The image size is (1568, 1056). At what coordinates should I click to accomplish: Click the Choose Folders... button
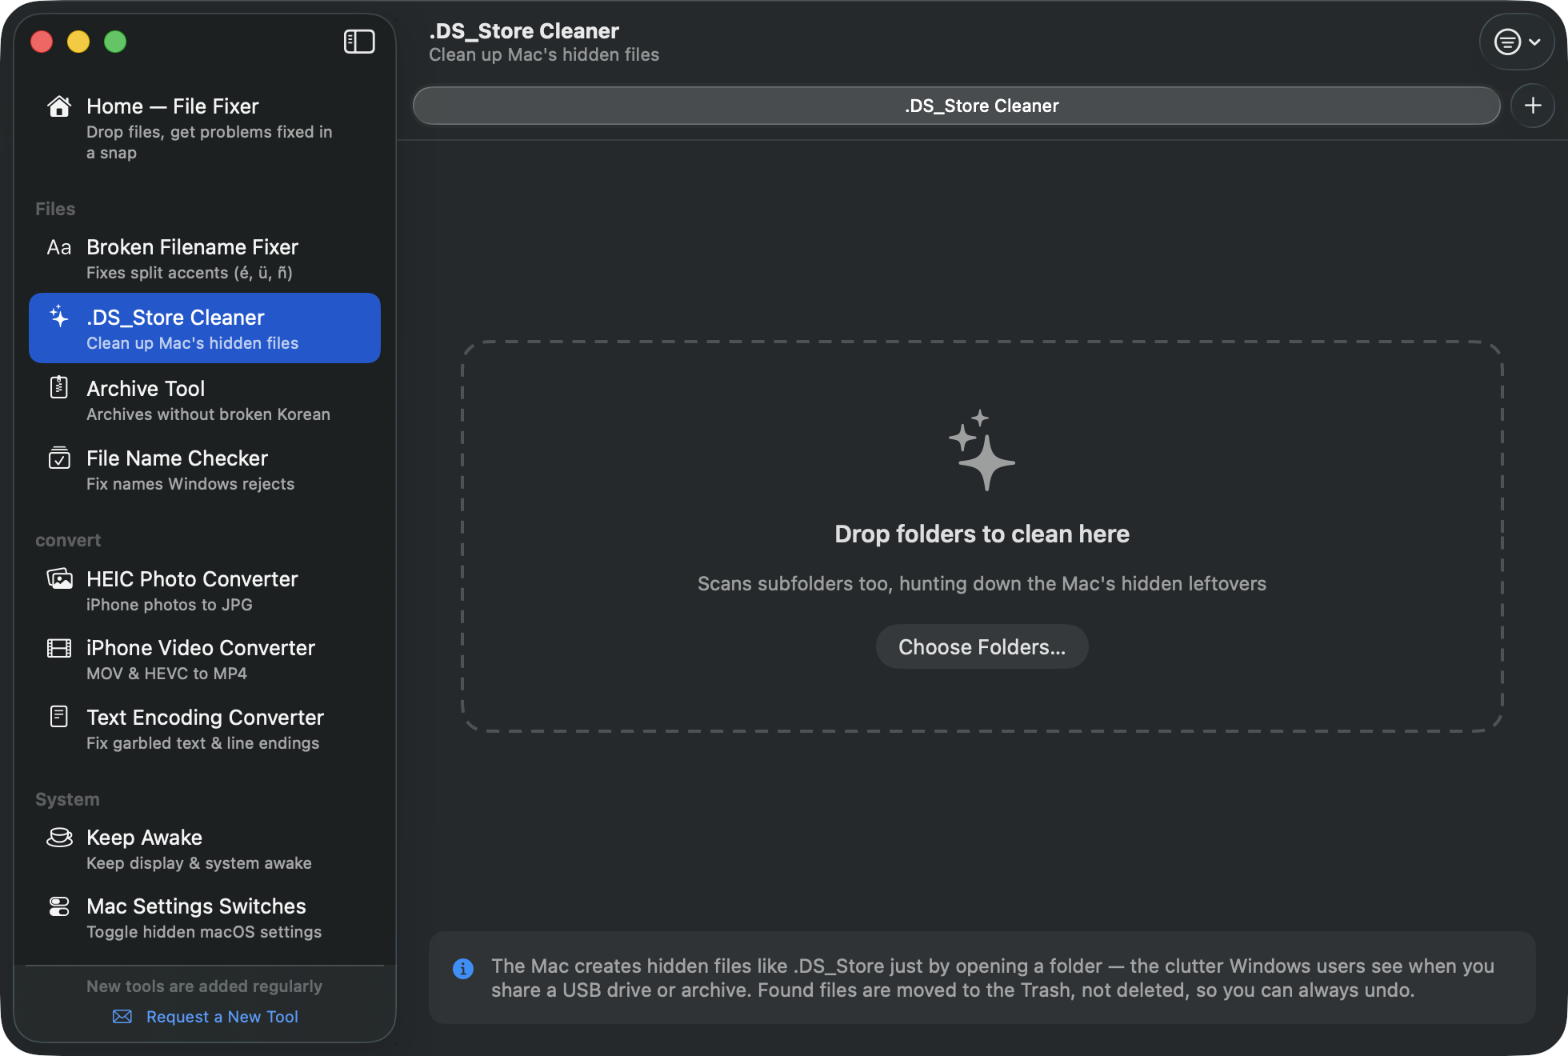coord(982,646)
